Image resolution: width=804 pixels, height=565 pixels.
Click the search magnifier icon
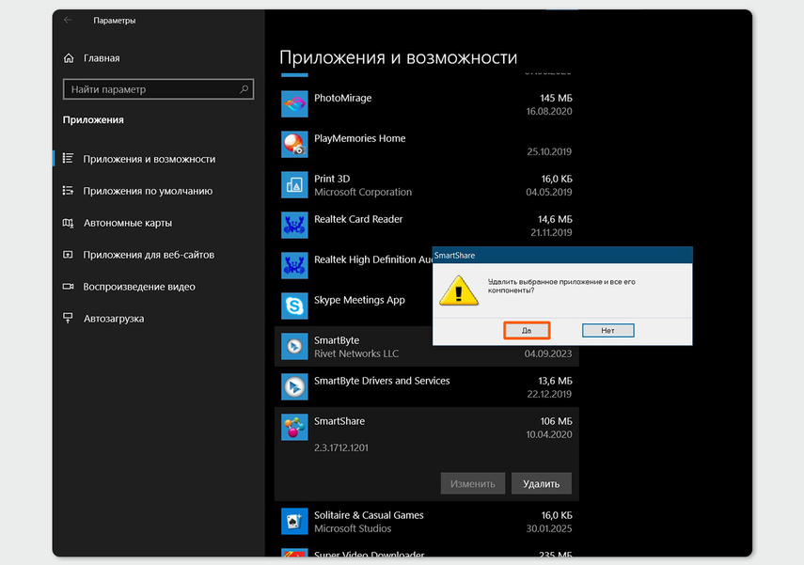[x=244, y=89]
